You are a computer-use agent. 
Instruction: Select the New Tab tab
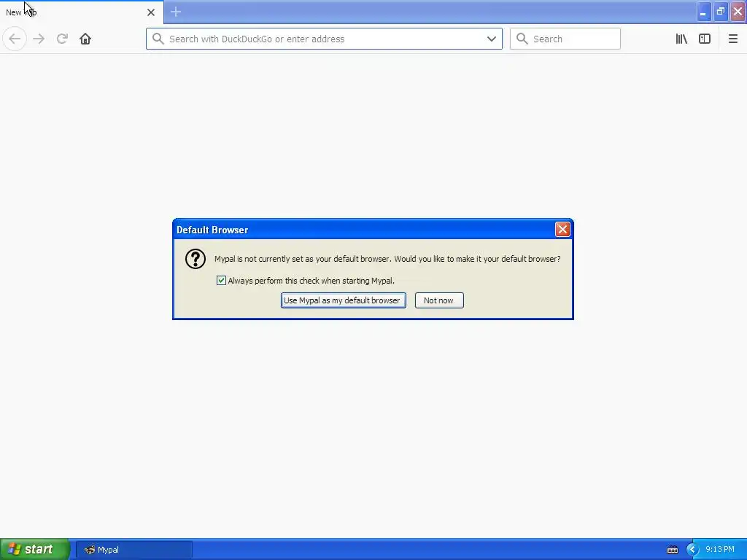point(82,12)
